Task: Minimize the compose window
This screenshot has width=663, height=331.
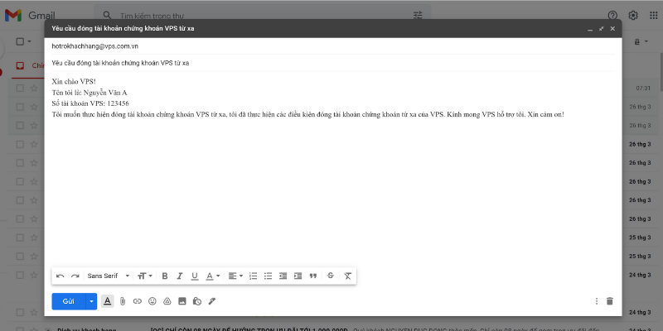Action: 590,29
